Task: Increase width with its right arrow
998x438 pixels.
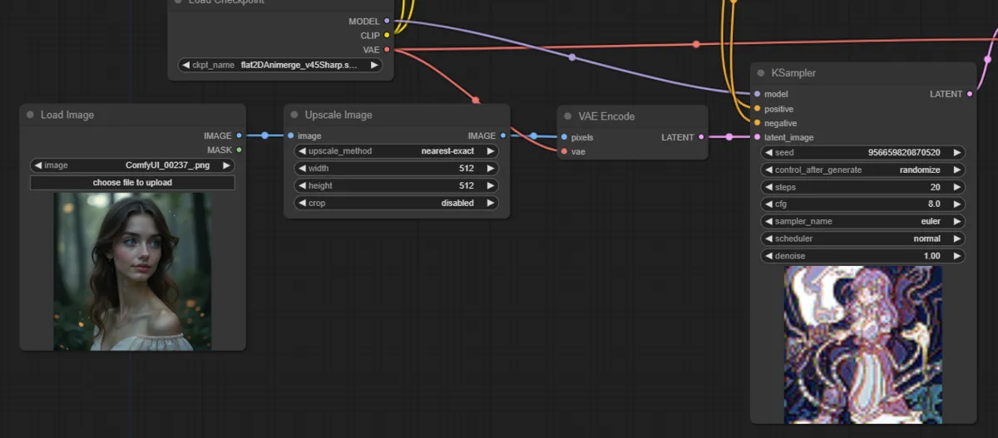Action: pyautogui.click(x=491, y=169)
